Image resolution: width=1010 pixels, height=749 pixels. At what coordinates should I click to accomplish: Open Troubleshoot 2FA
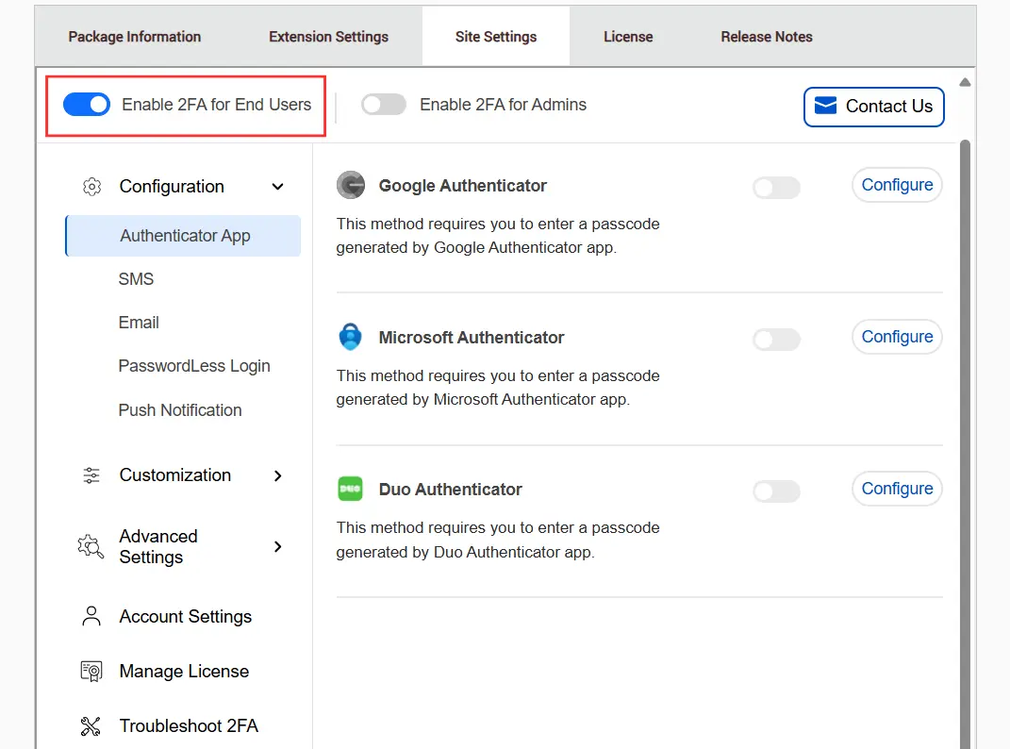(x=189, y=726)
